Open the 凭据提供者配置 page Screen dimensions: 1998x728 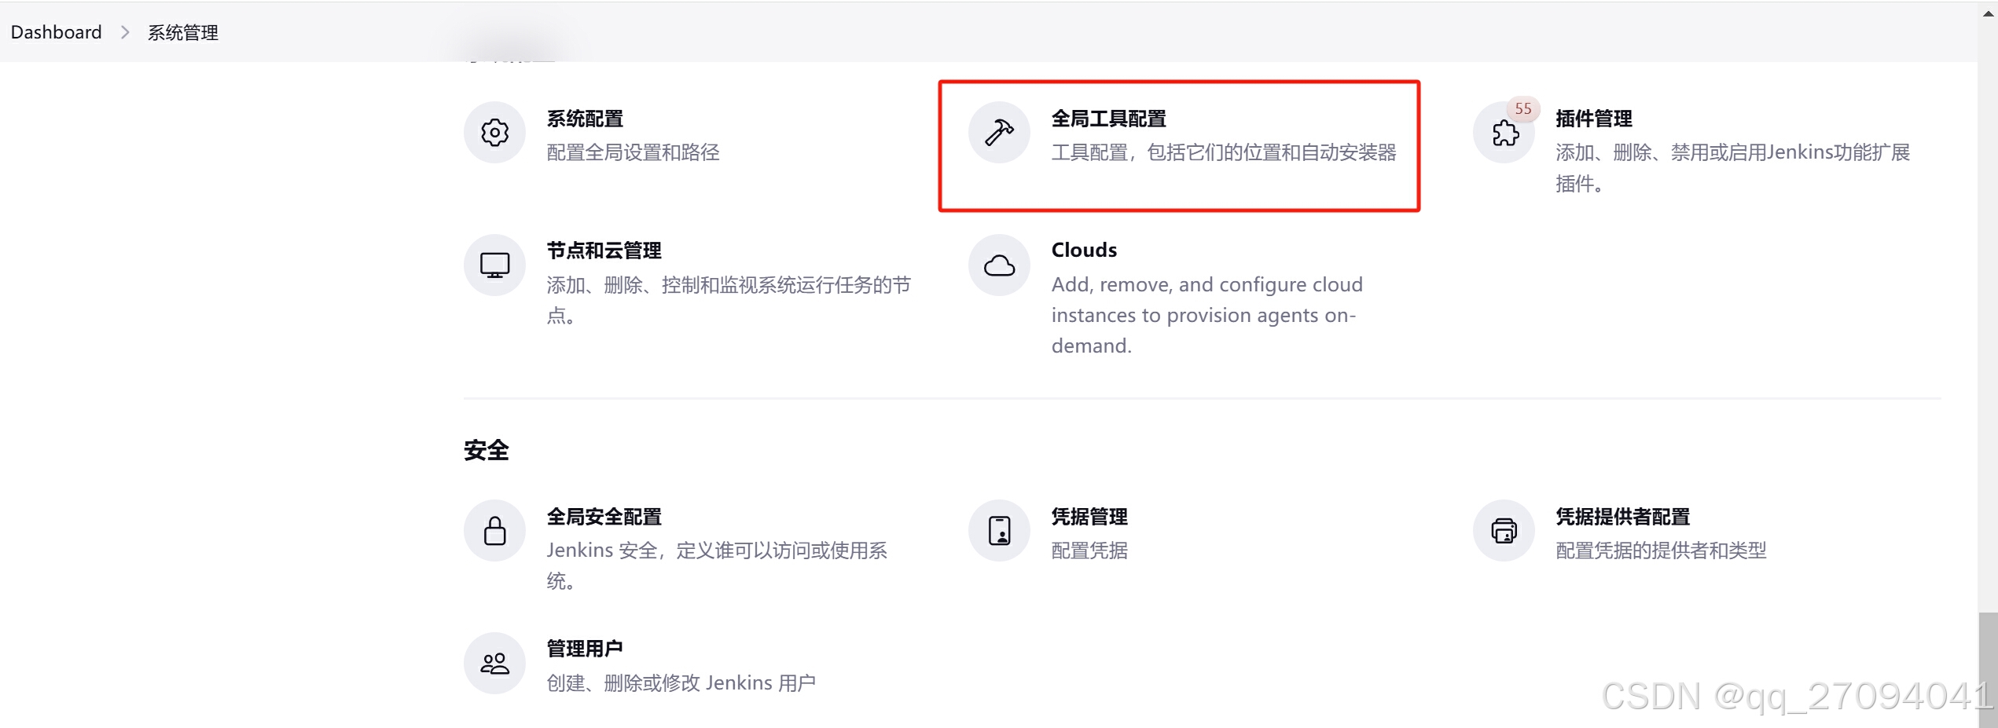[1623, 517]
